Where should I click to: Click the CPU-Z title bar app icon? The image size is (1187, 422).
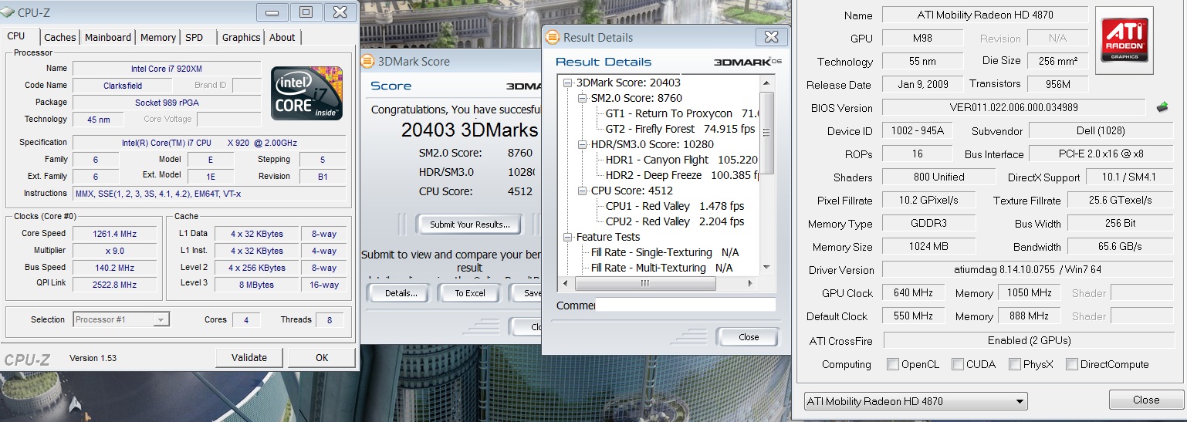(x=8, y=12)
